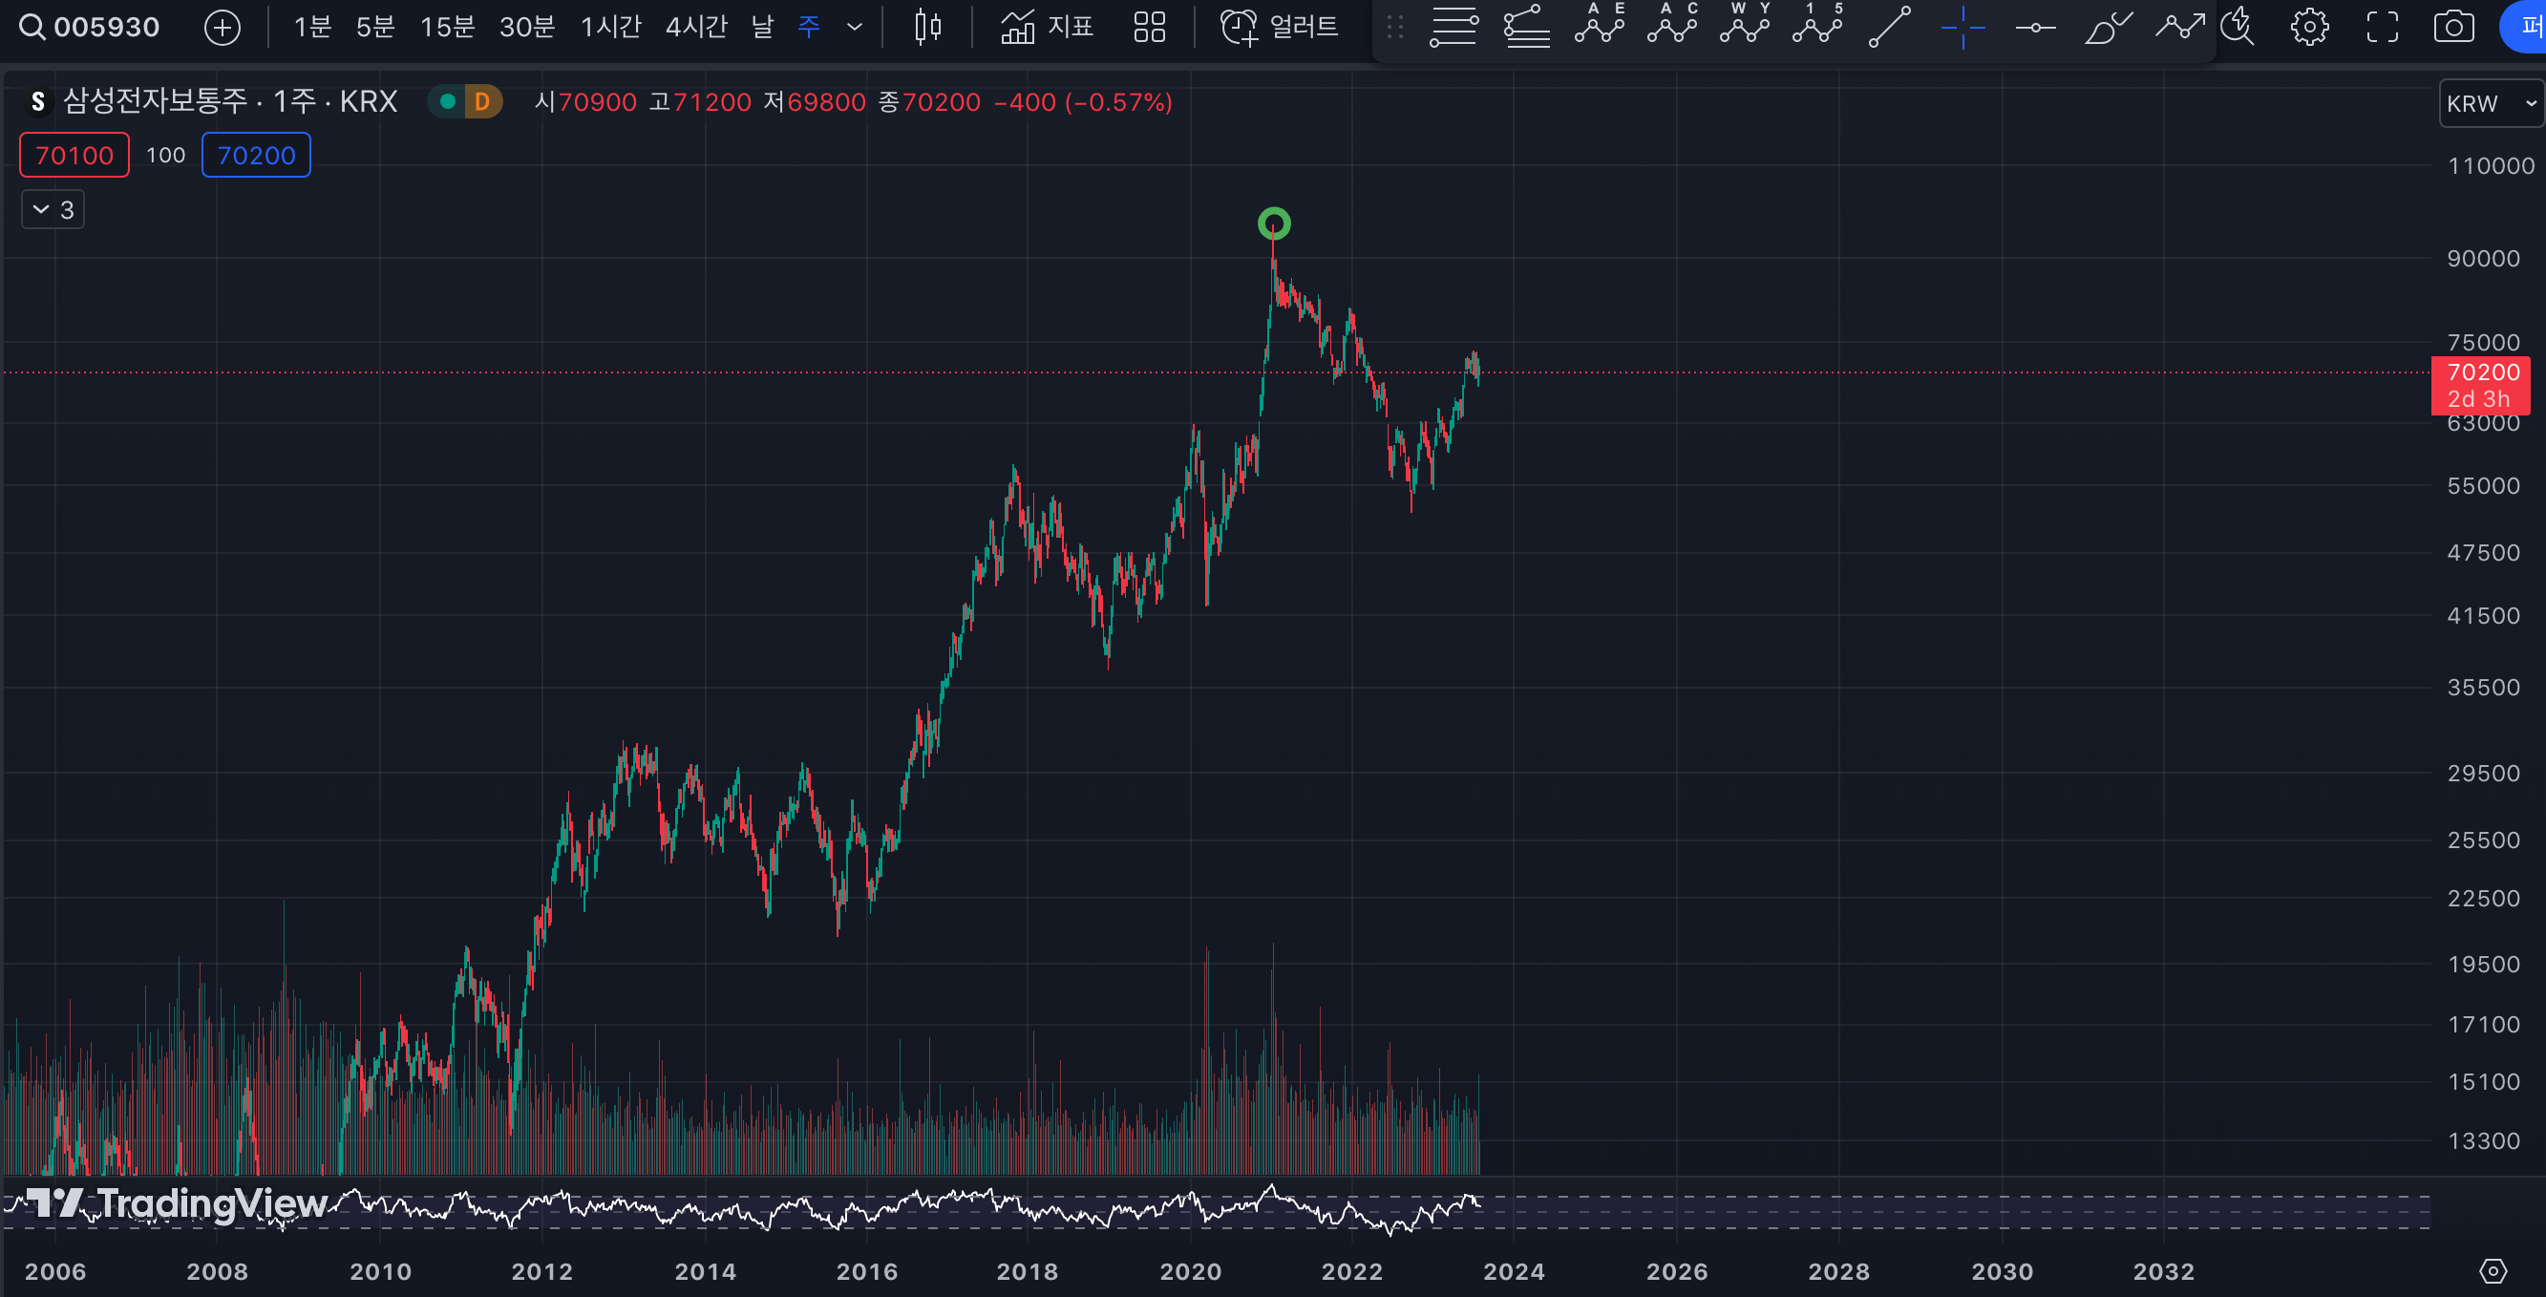Screen dimensions: 2546x1297
Task: Select the 4시간 interval
Action: 696,27
